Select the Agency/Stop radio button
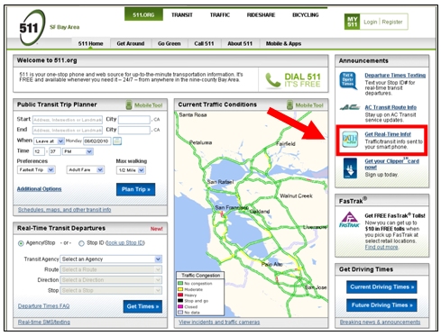Viewport: 441px width, 336px height. (21, 243)
